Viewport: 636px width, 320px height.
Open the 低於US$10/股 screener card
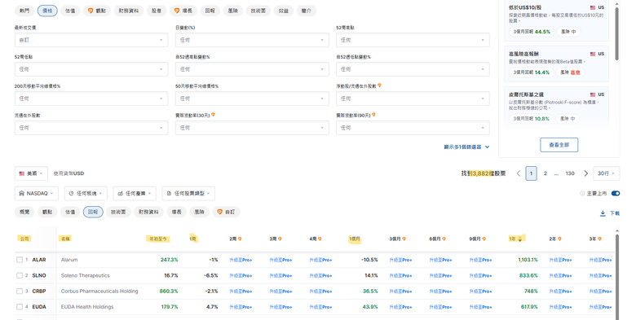coord(556,20)
